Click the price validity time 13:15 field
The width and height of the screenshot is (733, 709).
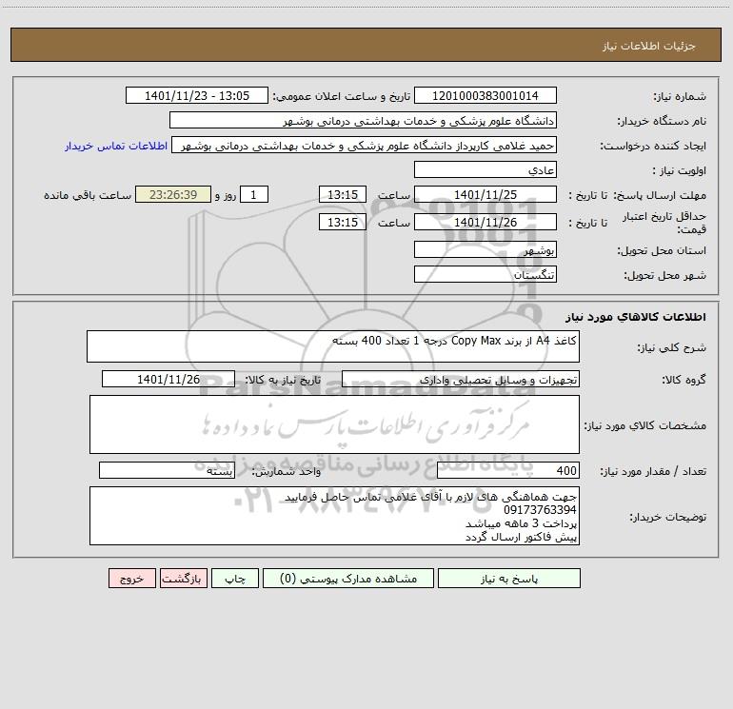point(342,222)
